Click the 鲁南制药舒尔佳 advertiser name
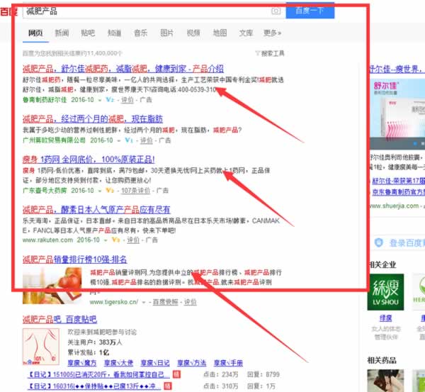 click(x=45, y=100)
